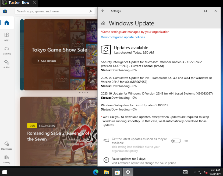The width and height of the screenshot is (223, 176).
Task: Focus the Store search box
Action: [55, 11]
